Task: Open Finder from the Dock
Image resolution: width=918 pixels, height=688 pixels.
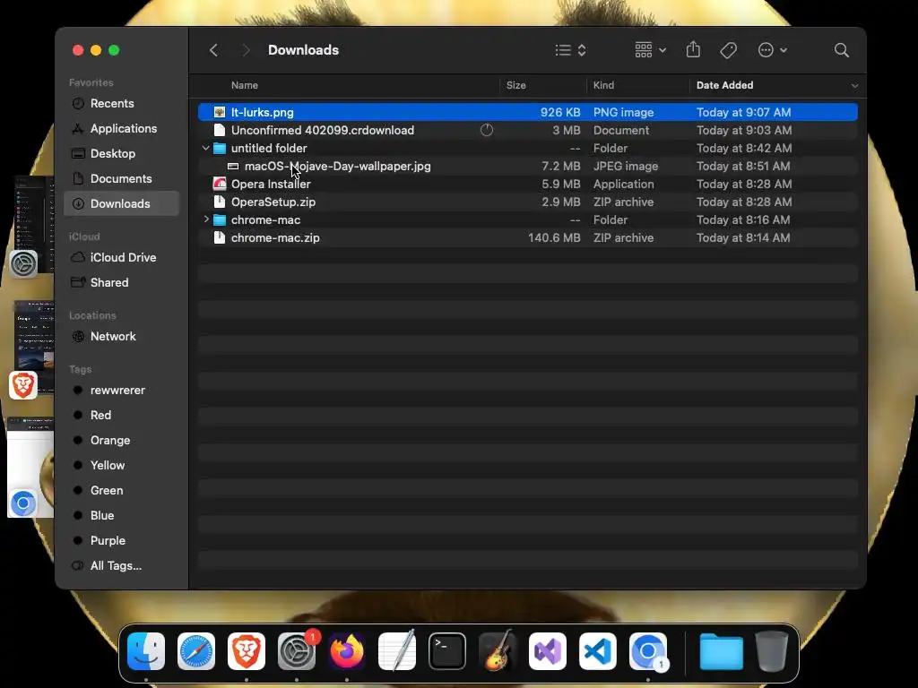Action: pos(146,651)
